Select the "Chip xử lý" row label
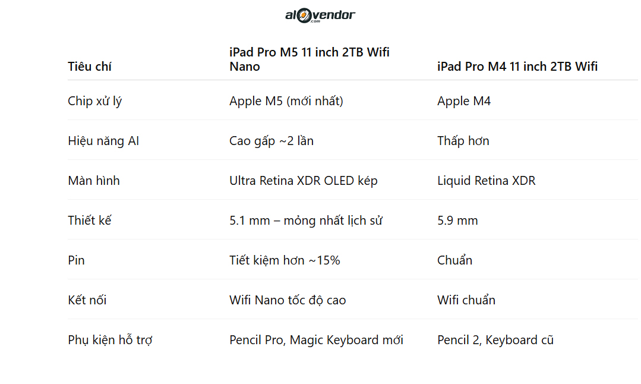Viewport: 641px width, 384px height. pos(95,101)
